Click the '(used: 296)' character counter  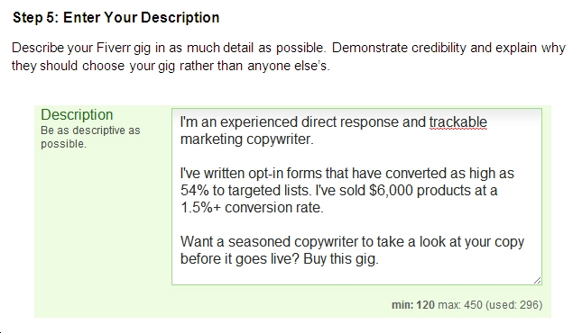coord(514,305)
